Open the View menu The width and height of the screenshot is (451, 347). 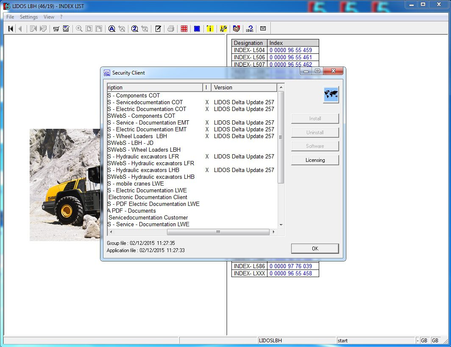tap(49, 17)
